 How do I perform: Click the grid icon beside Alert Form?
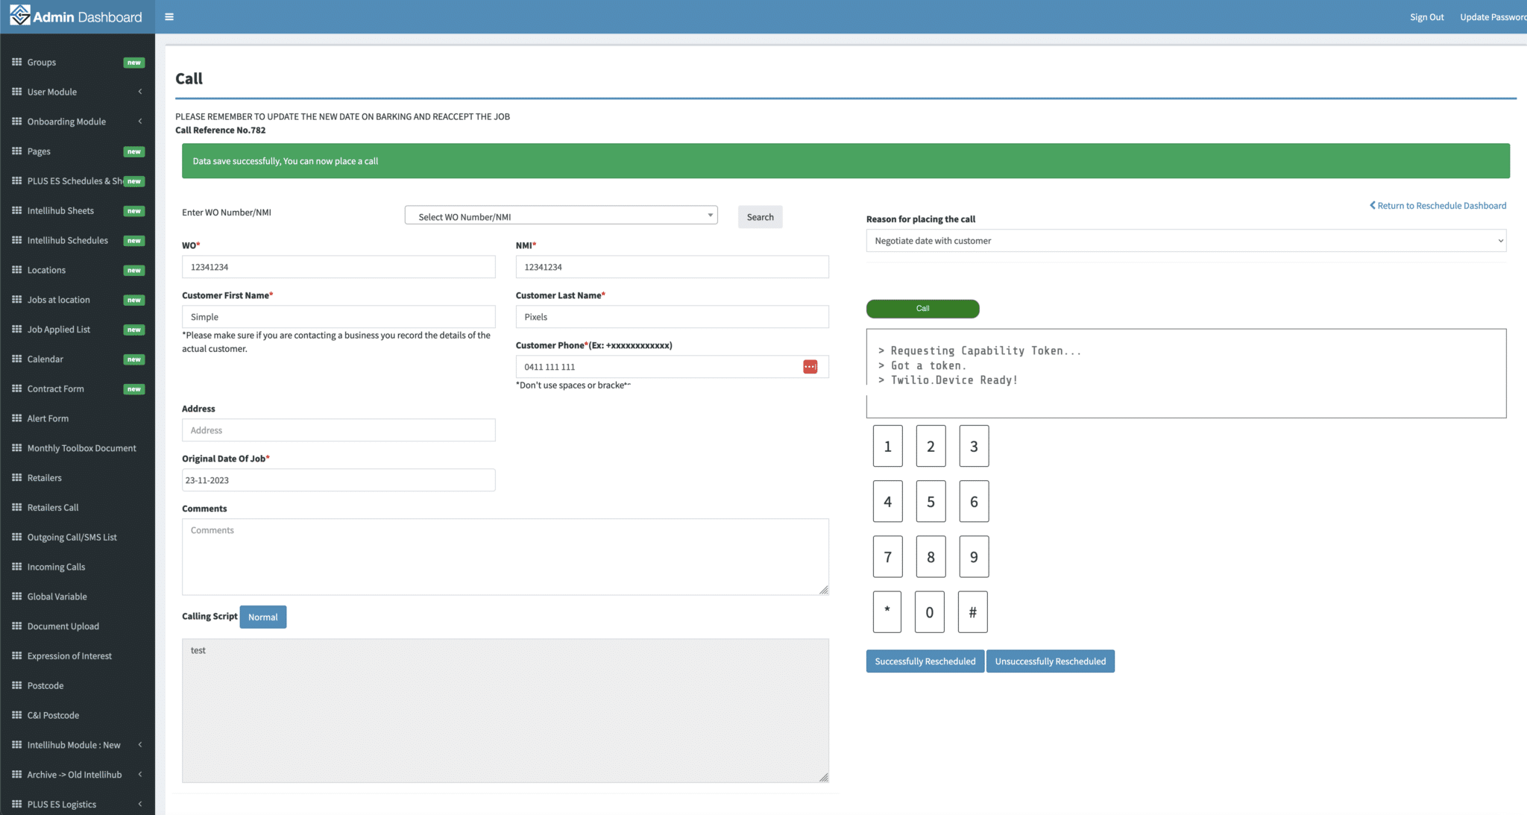(x=16, y=418)
